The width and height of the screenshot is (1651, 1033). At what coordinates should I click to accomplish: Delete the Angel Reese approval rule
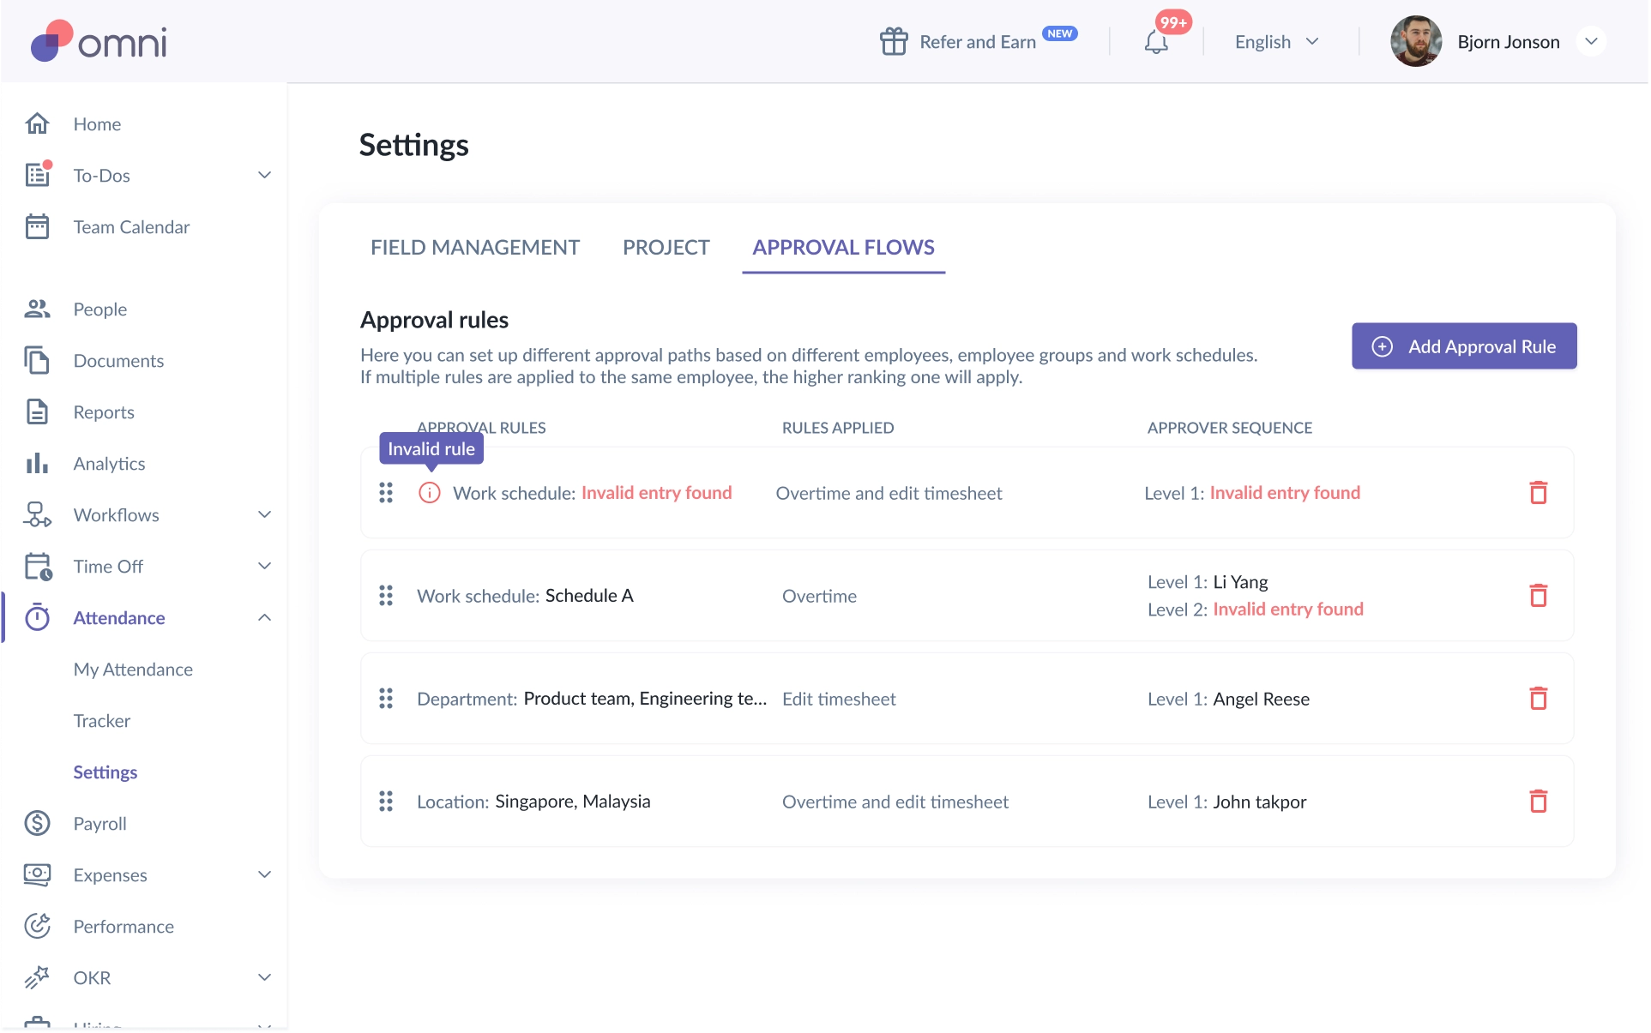(x=1538, y=698)
